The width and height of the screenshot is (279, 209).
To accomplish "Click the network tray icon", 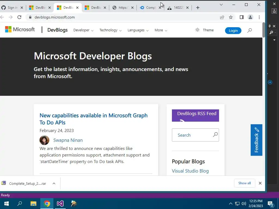I will coord(237,204).
